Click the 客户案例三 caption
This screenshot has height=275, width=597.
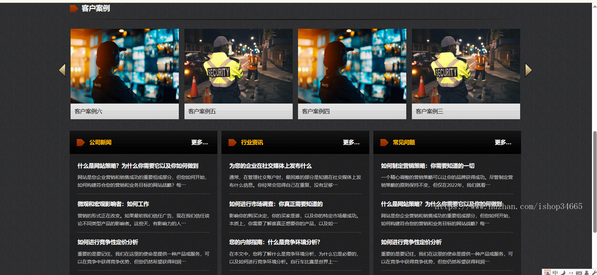pos(430,112)
